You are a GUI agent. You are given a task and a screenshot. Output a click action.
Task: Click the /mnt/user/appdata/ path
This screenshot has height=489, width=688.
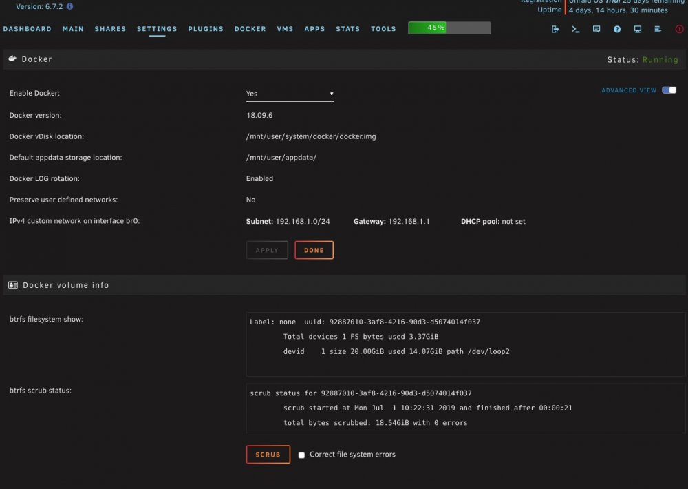click(281, 157)
